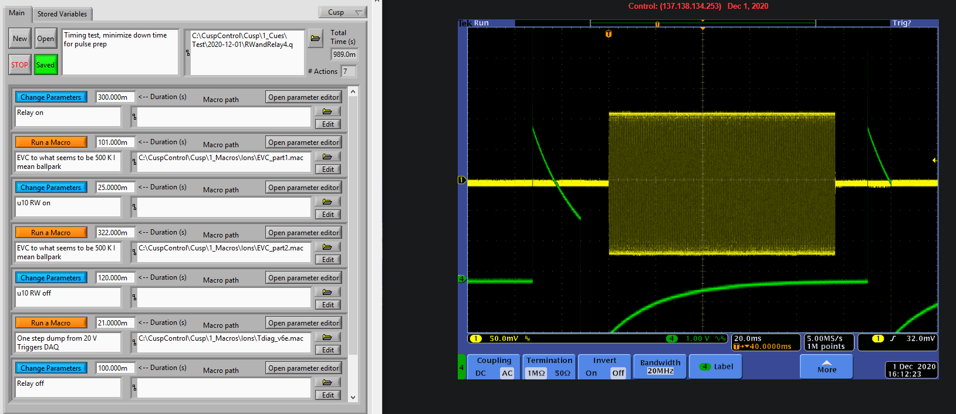Expand the More menu on the oscilloscope

point(826,367)
